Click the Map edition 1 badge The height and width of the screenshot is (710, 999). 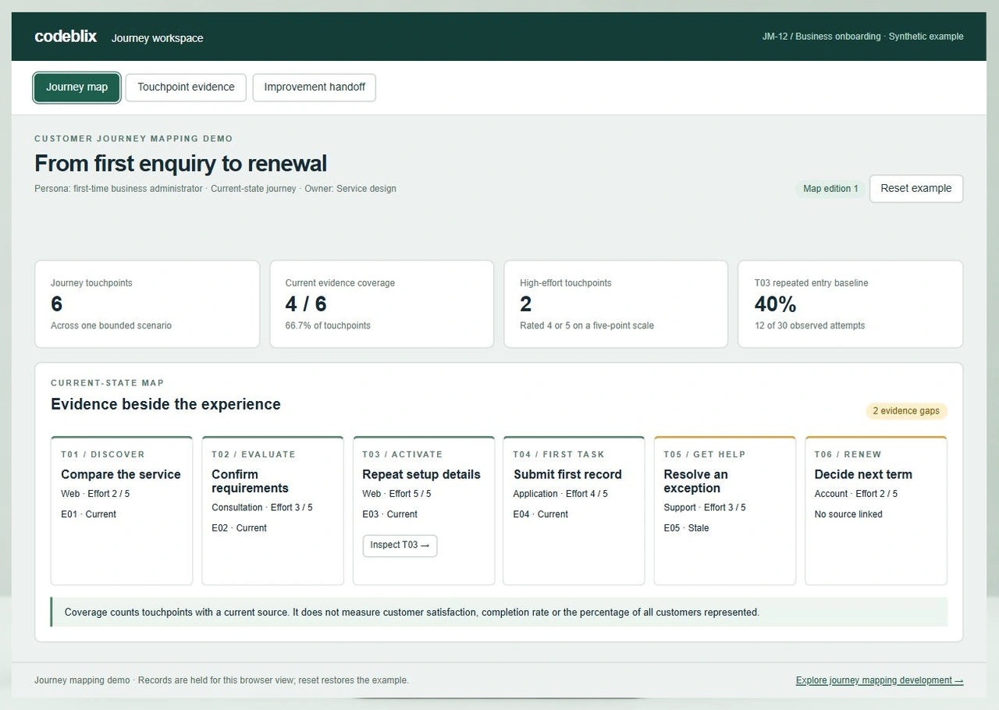830,189
